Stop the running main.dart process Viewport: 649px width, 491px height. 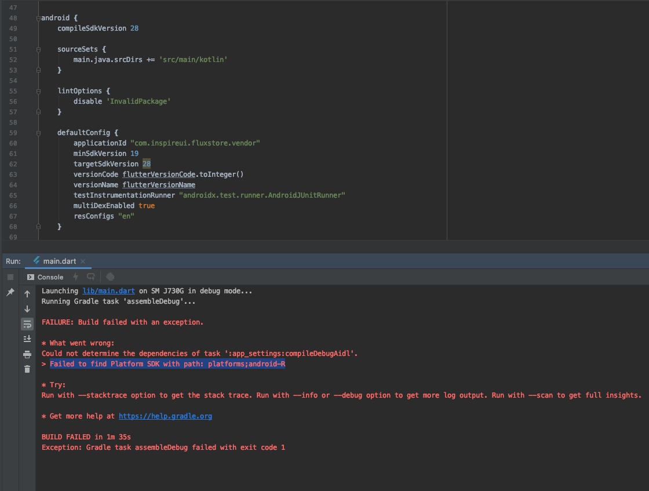click(10, 277)
